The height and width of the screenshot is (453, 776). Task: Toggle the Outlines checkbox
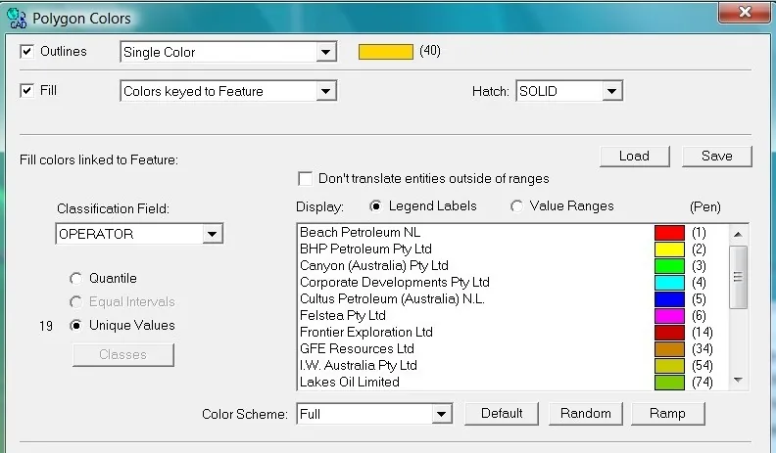(26, 52)
